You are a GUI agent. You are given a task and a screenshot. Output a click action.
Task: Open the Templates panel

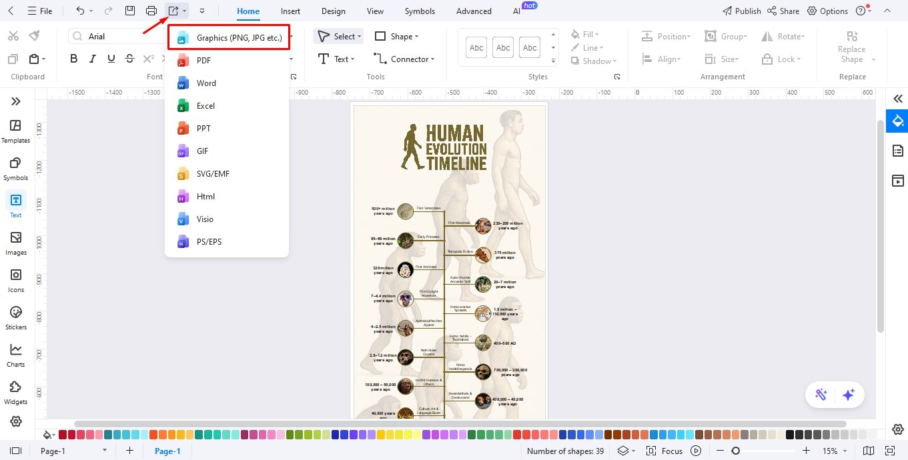(16, 131)
